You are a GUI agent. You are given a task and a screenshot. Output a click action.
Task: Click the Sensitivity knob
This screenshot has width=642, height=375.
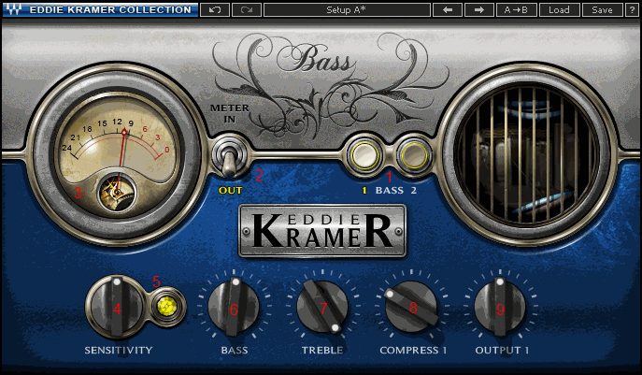tap(116, 308)
